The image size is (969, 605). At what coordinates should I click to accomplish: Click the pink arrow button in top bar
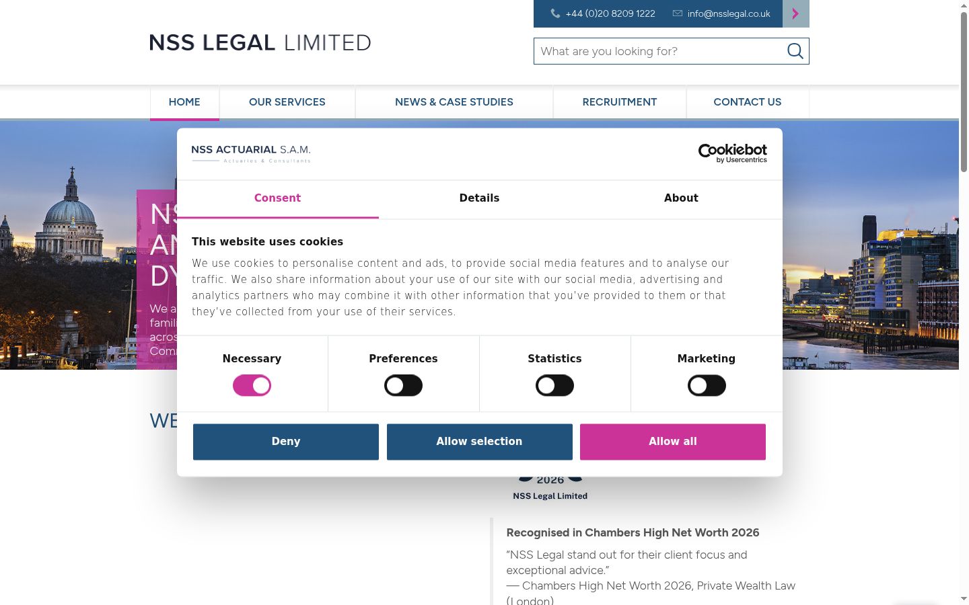point(795,13)
